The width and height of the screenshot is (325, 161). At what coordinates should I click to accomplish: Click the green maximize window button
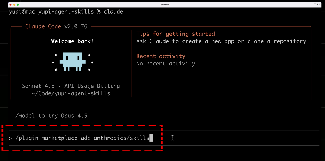click(x=18, y=5)
